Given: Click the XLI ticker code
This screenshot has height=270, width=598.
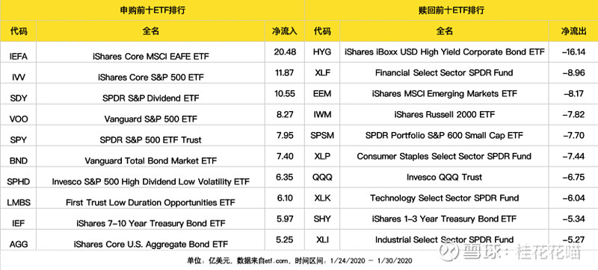Looking at the screenshot, I should coord(322,240).
